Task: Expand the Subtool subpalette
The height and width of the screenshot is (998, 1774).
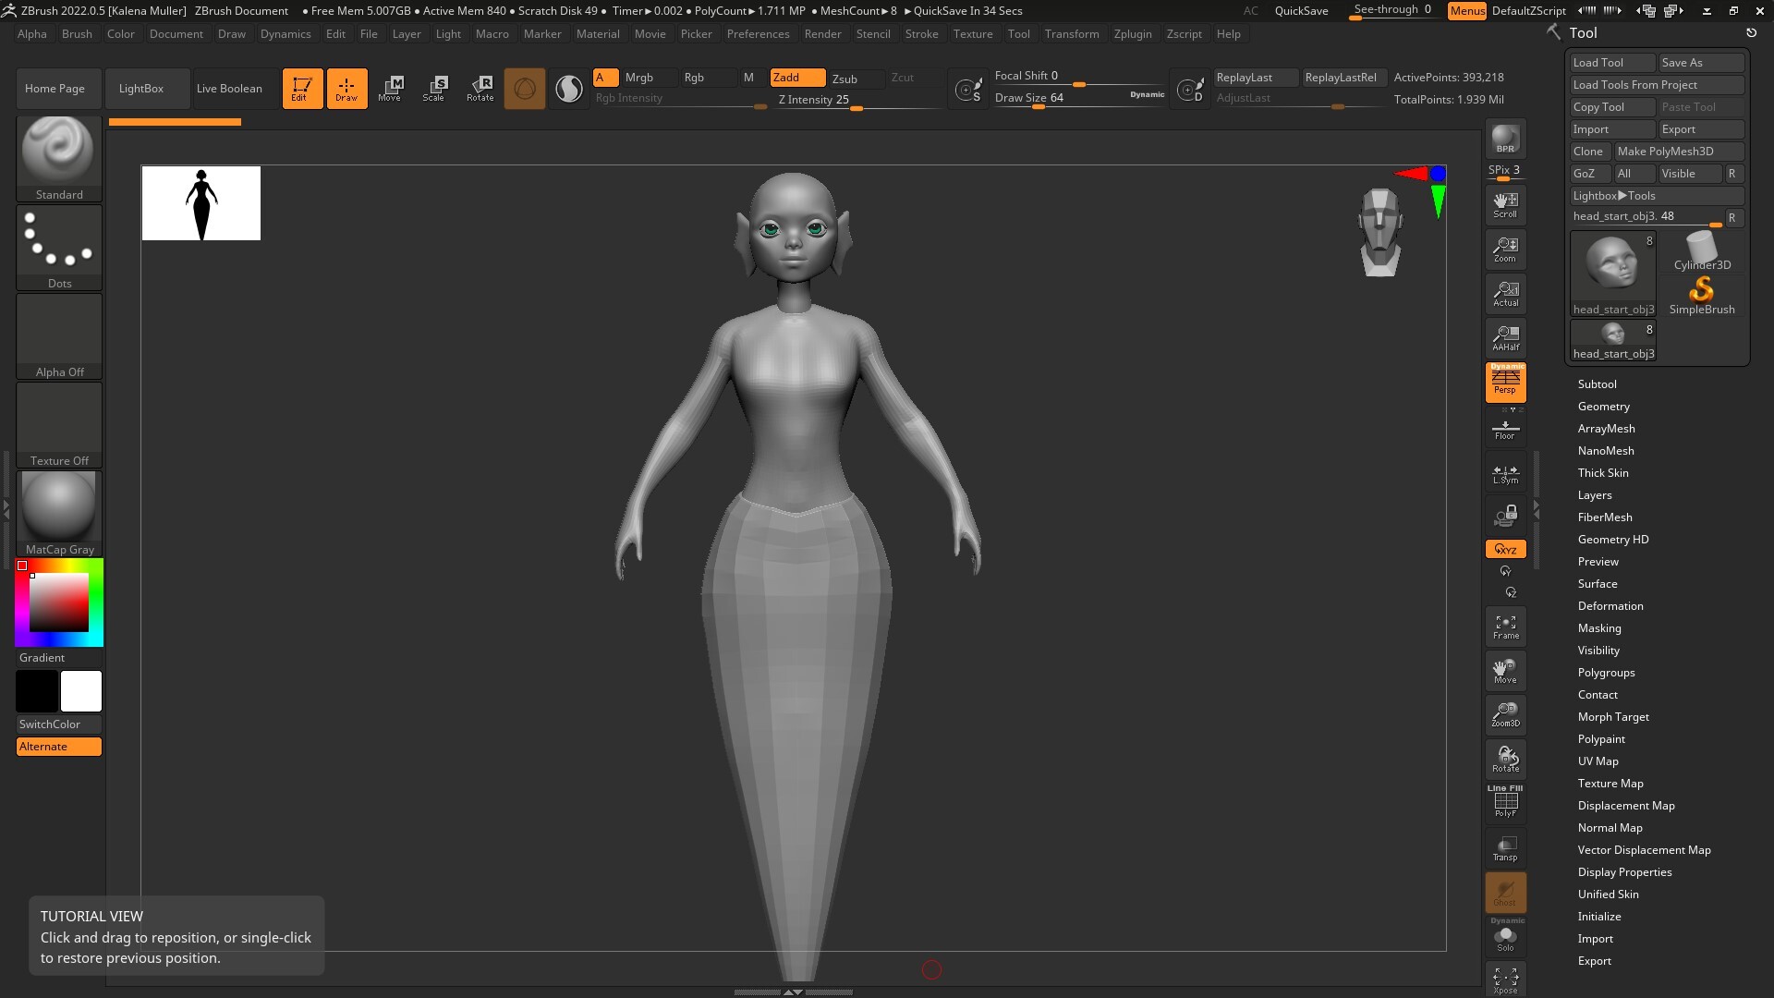Action: pyautogui.click(x=1597, y=383)
